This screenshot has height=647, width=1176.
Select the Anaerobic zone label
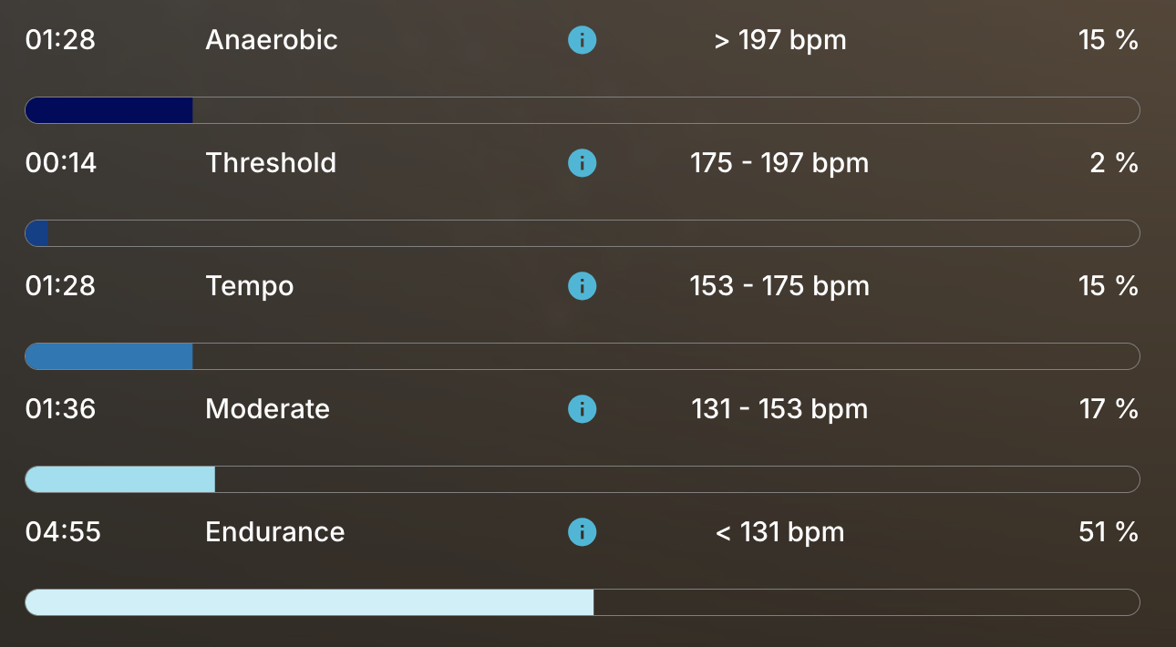pyautogui.click(x=272, y=40)
